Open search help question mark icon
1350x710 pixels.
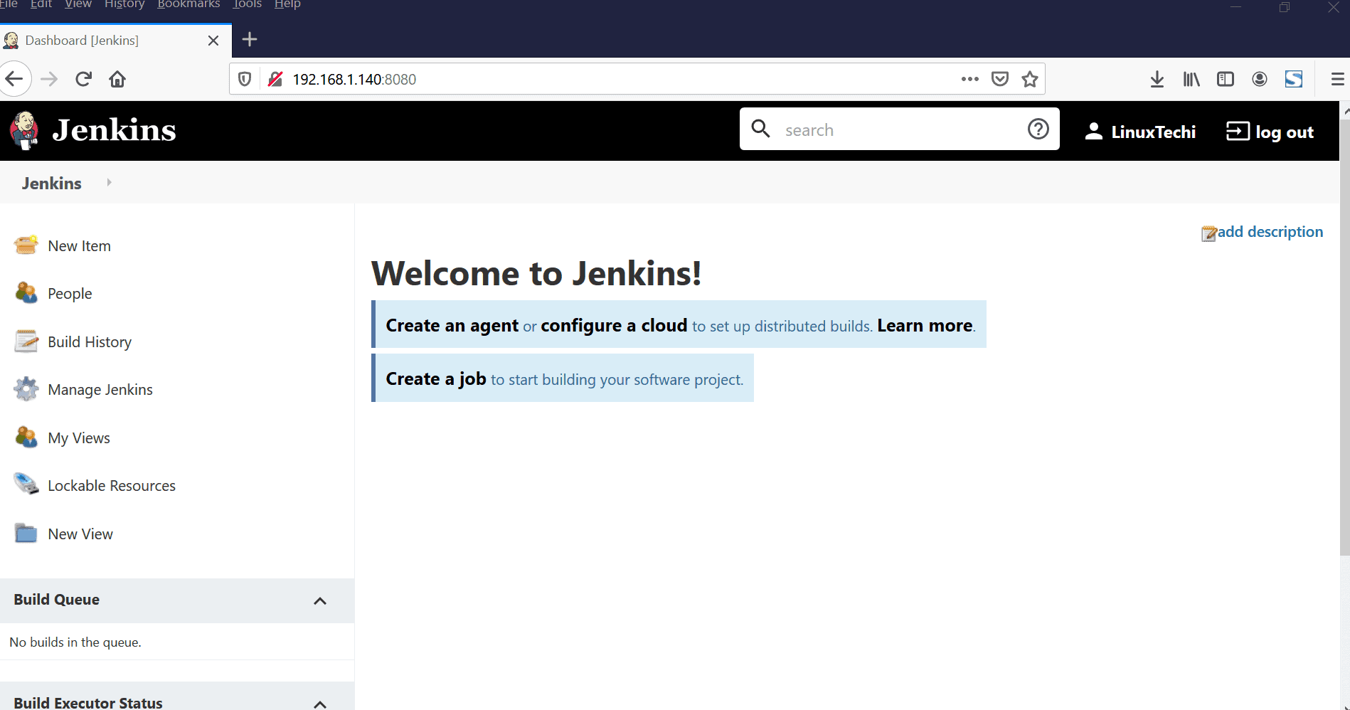pyautogui.click(x=1038, y=129)
